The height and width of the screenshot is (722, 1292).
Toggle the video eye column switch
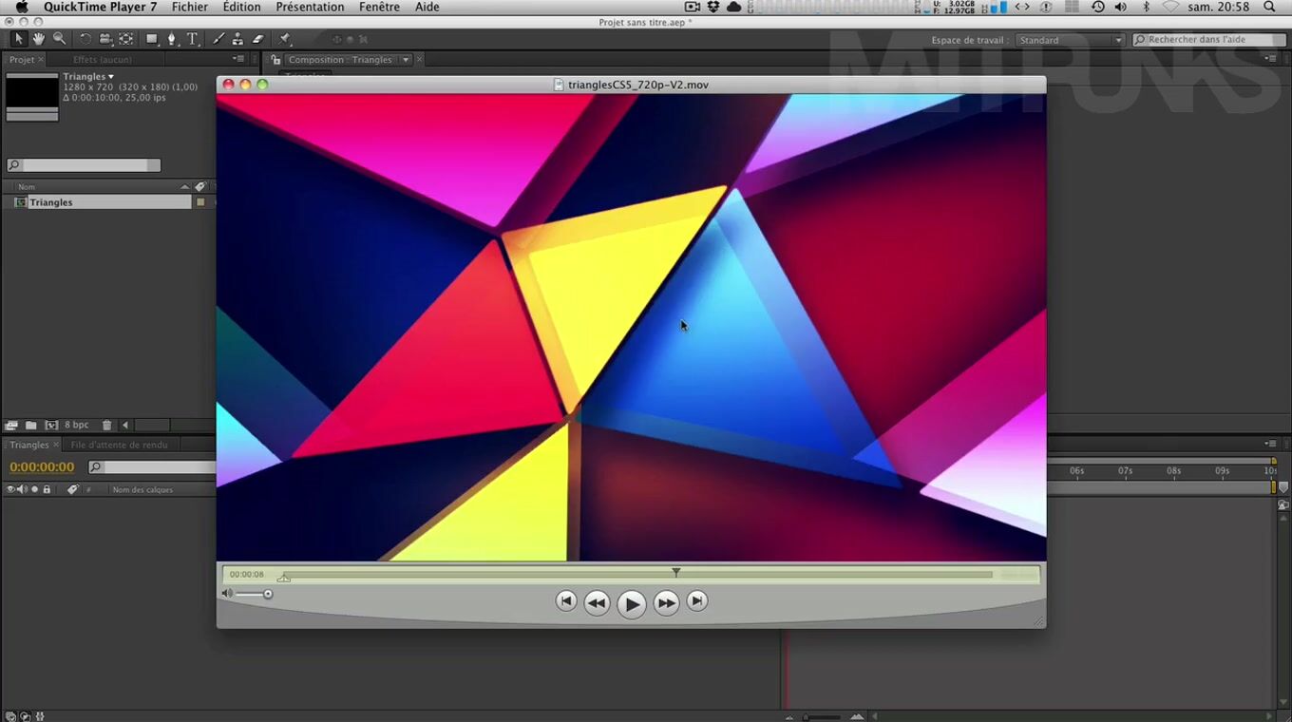(x=10, y=489)
